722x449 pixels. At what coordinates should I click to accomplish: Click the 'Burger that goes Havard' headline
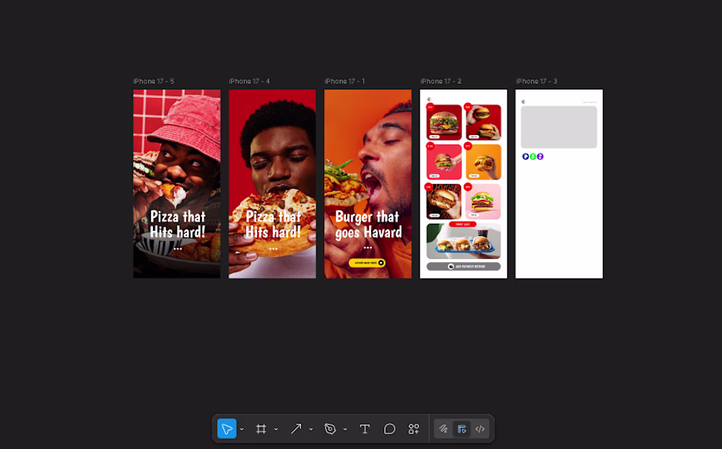tap(368, 224)
